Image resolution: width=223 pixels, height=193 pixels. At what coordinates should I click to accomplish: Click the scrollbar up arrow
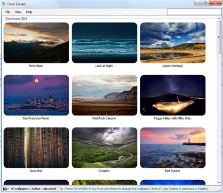[219, 18]
